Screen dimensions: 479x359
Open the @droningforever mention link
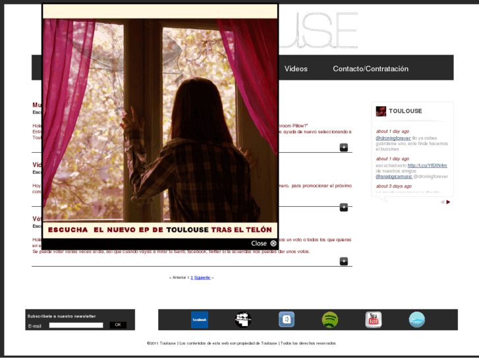coord(393,138)
